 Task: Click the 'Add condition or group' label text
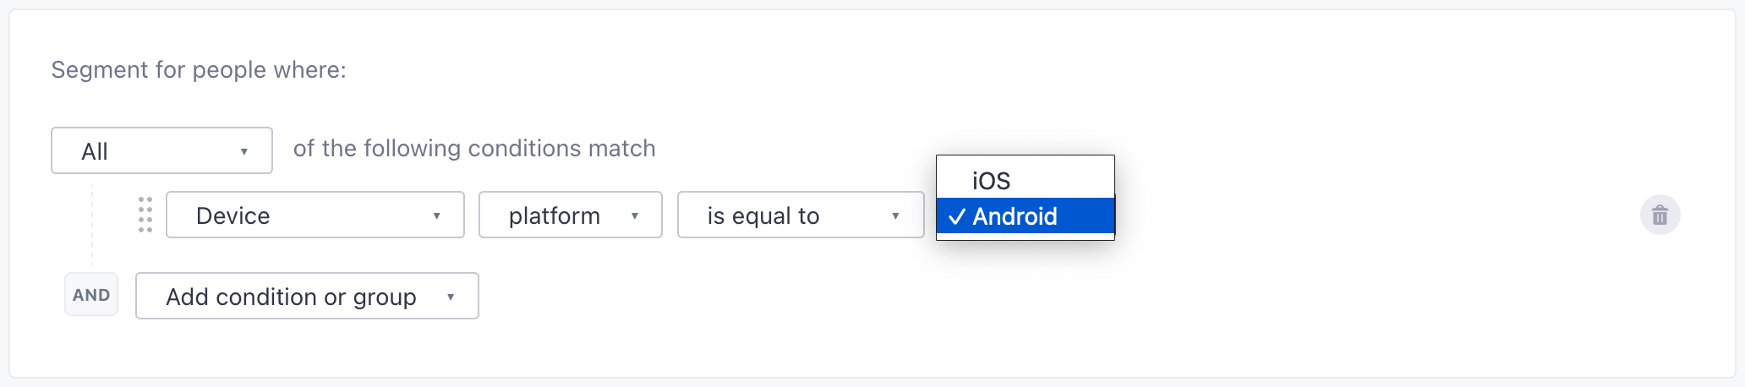(x=291, y=297)
